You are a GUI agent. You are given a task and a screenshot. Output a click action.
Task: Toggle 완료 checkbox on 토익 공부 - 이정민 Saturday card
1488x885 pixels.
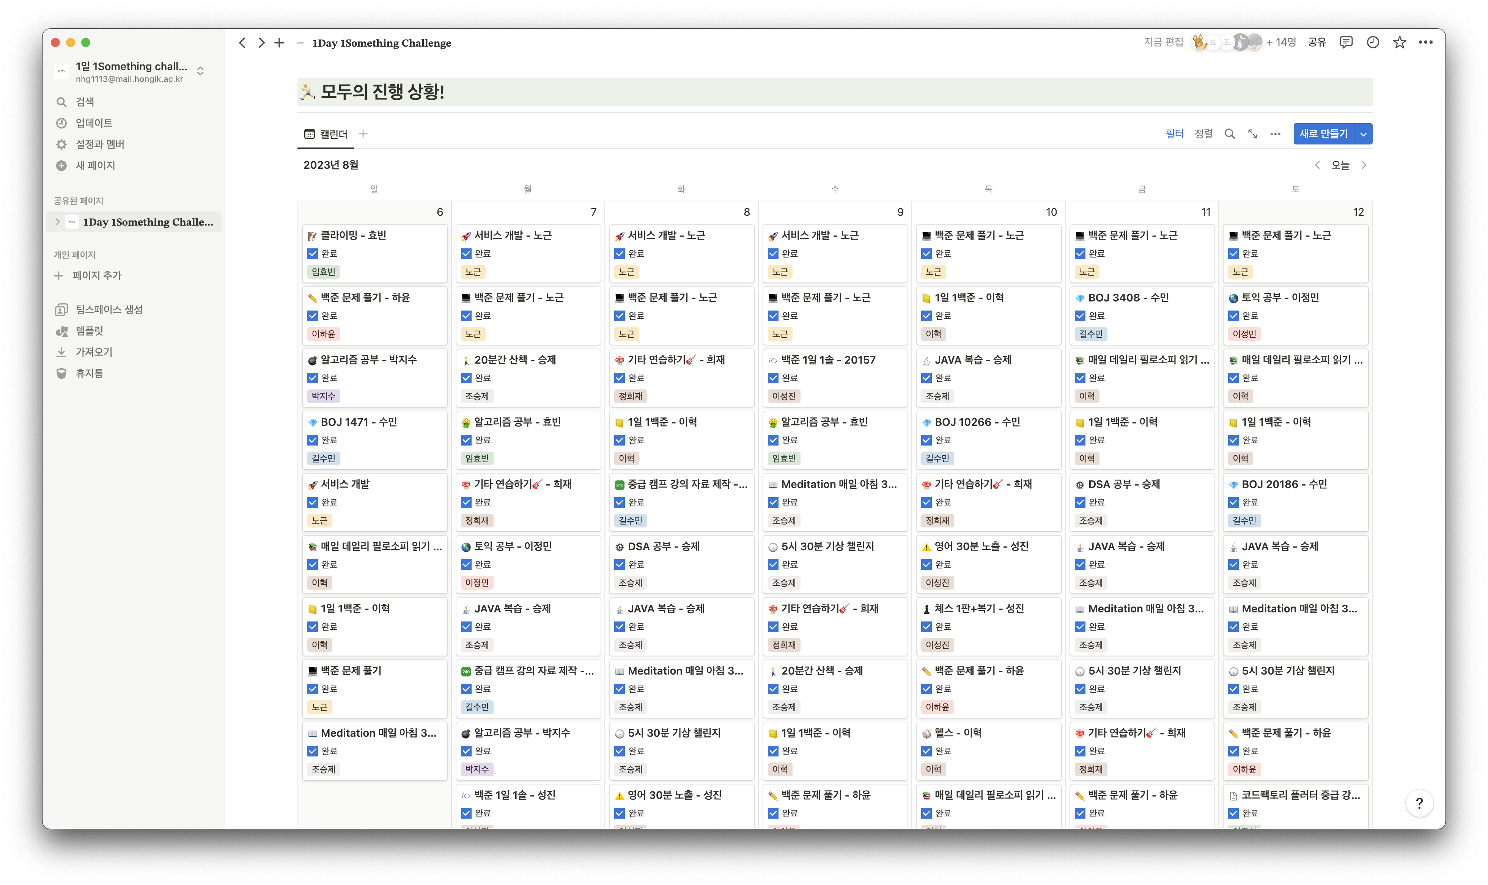[1233, 315]
